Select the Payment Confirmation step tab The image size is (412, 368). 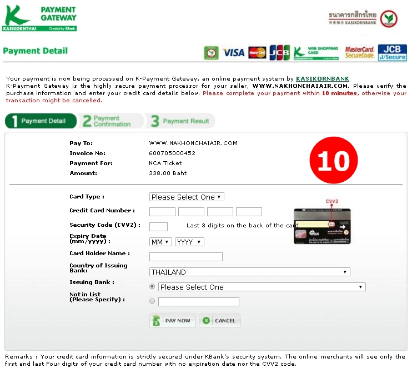coord(112,121)
